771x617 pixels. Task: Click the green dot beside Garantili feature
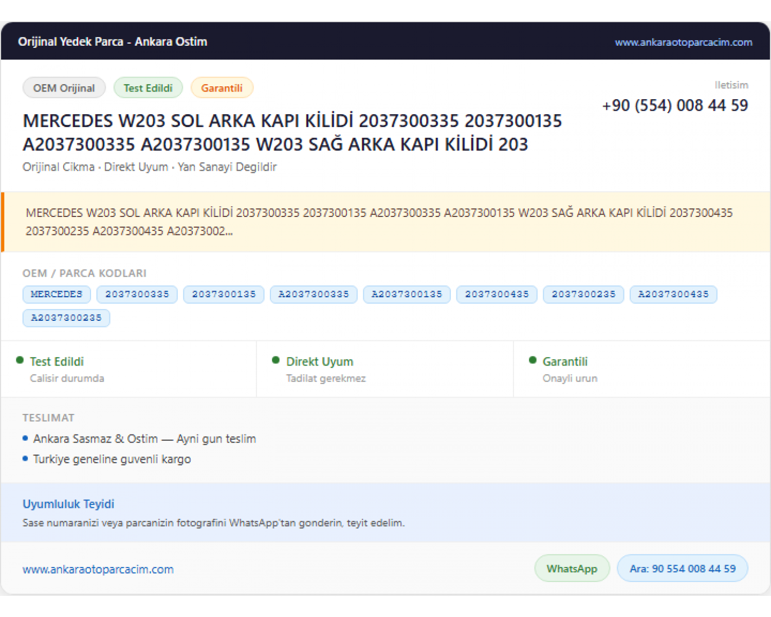point(533,360)
